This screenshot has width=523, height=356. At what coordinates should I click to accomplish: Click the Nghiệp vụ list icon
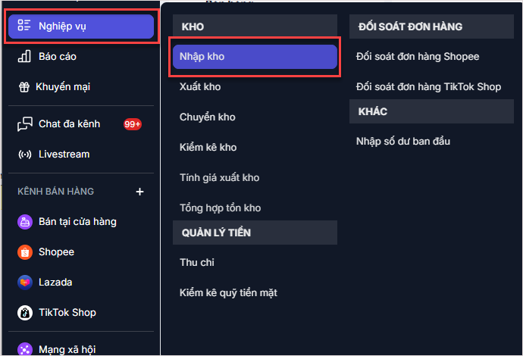[25, 27]
